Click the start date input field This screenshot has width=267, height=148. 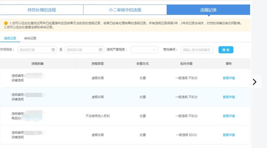[x=37, y=50]
